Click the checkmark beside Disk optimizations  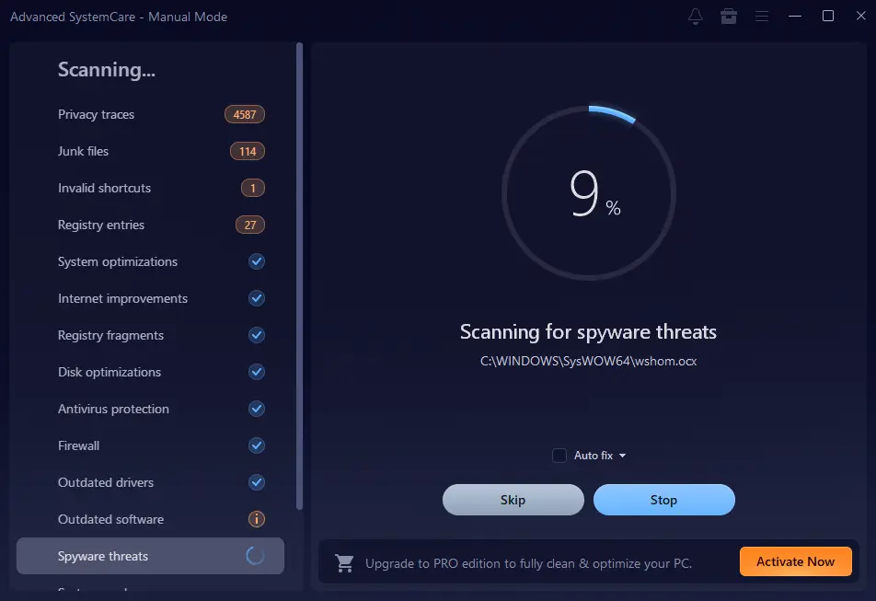256,372
